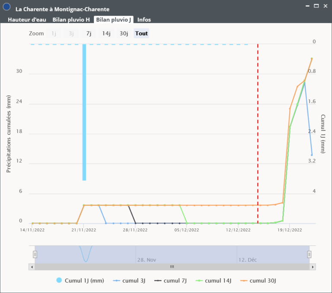This screenshot has height=293, width=332.
Task: Toggle cumul 14J legend item
Action: click(x=218, y=280)
